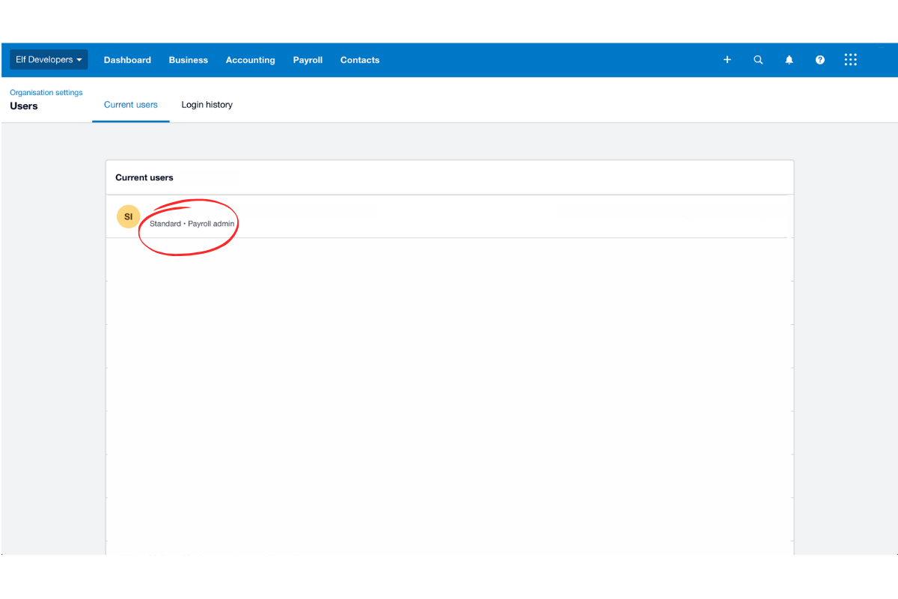Screen dimensions: 898x599
Task: Click the SI user avatar
Action: 128,216
